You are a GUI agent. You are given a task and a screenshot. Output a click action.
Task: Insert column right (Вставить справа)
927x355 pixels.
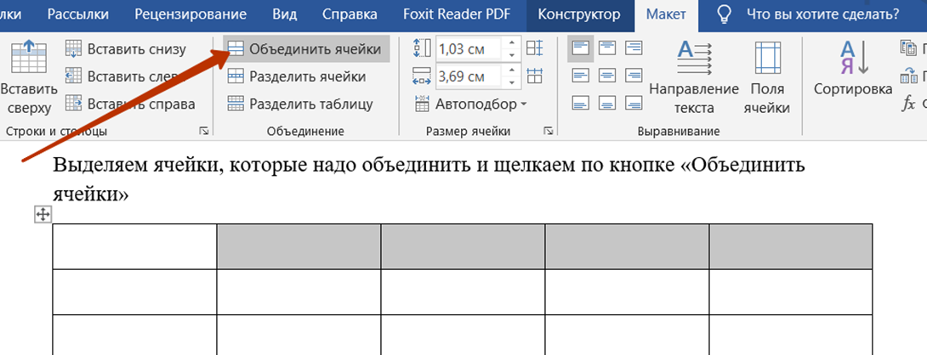130,104
